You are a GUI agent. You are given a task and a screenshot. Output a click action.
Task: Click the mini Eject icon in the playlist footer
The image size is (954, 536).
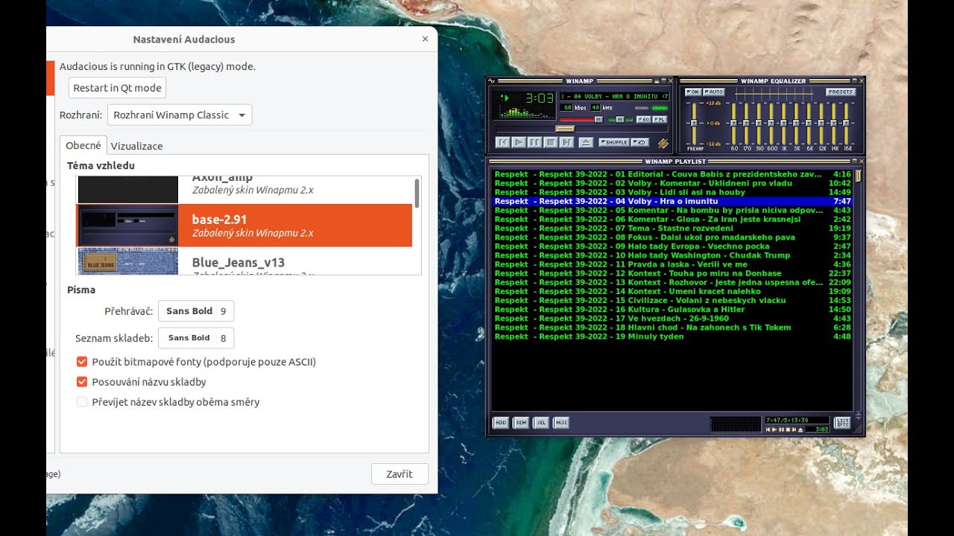(800, 430)
